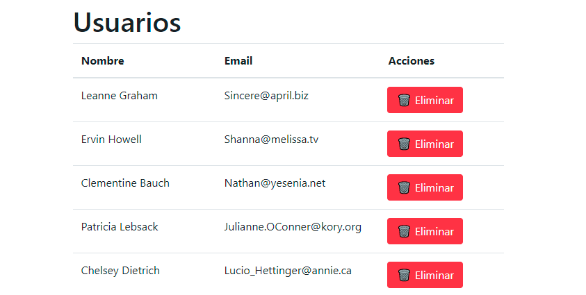
Task: Select the Nombre column header
Action: point(103,61)
